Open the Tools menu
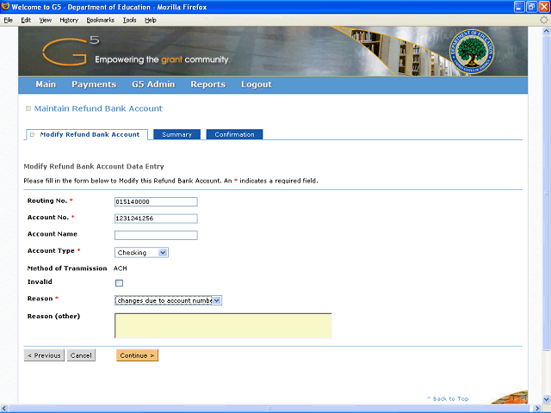The height and width of the screenshot is (413, 551). [x=129, y=21]
